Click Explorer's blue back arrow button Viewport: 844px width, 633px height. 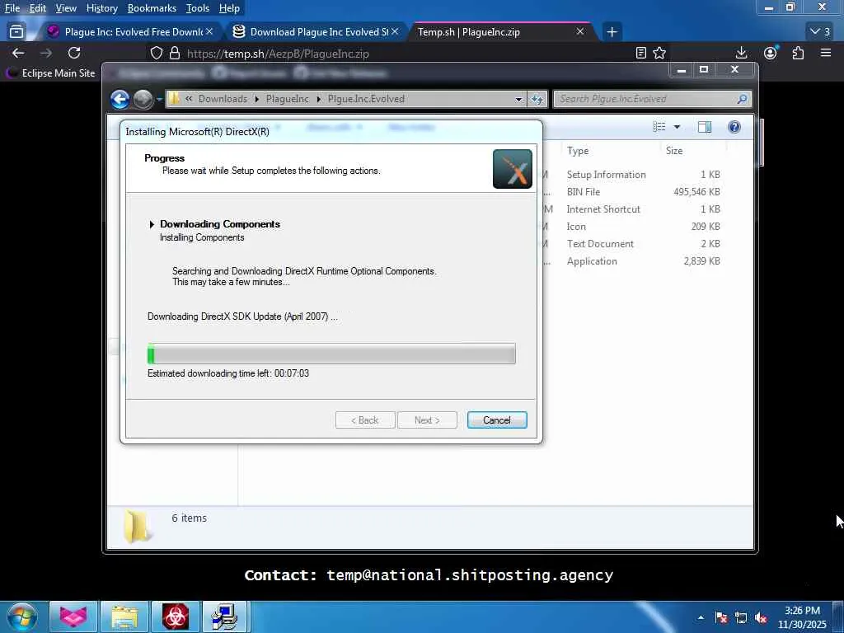(120, 99)
